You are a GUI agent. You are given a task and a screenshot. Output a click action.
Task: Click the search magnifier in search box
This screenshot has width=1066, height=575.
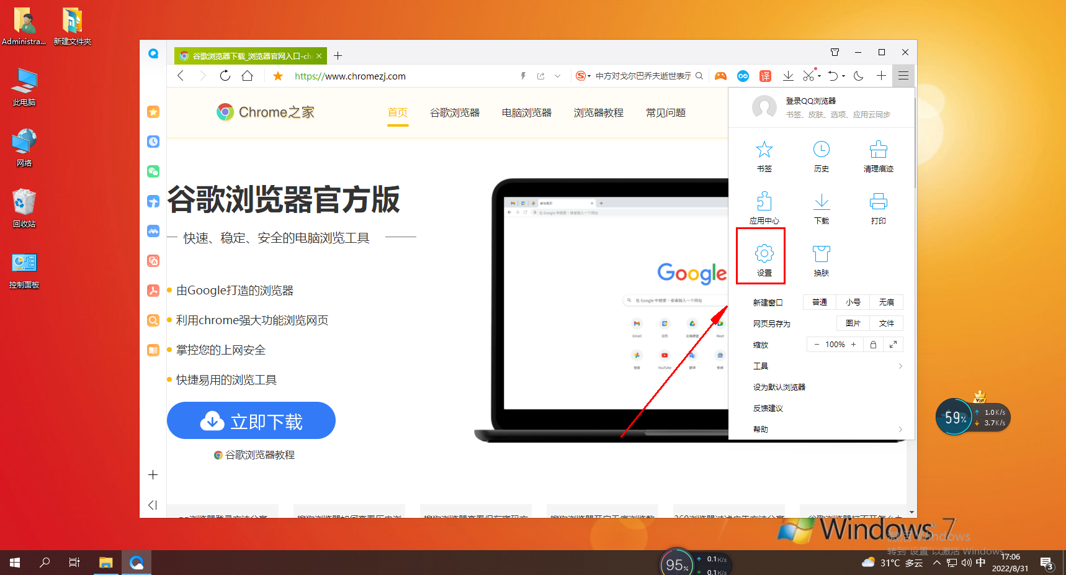699,76
